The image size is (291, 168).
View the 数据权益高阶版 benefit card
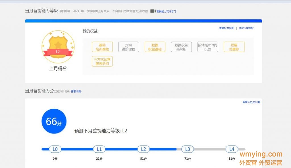pyautogui.click(x=181, y=47)
